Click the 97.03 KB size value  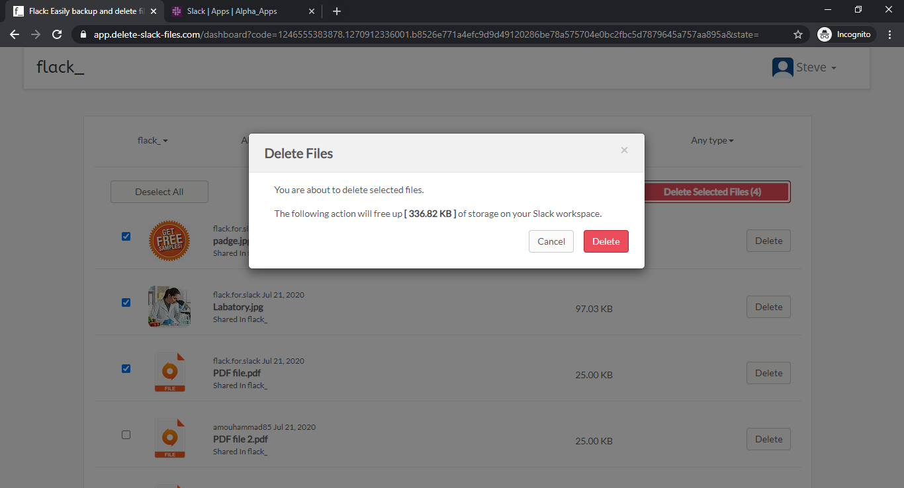pos(594,309)
